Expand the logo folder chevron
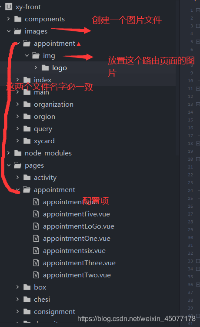Viewport: 200px width, 327px height. point(36,67)
